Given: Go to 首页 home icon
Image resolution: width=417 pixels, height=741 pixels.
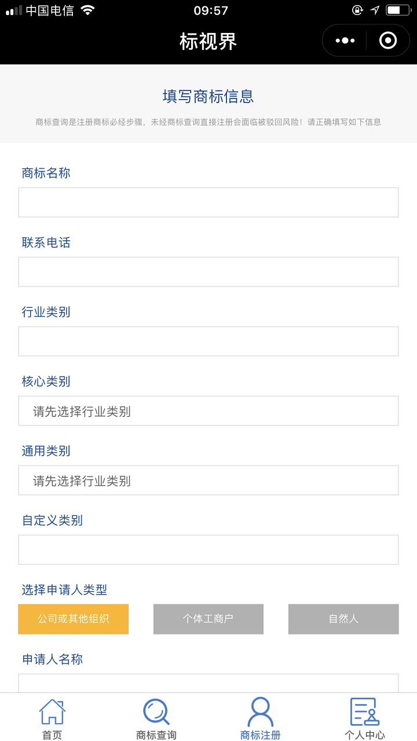Looking at the screenshot, I should pyautogui.click(x=52, y=712).
